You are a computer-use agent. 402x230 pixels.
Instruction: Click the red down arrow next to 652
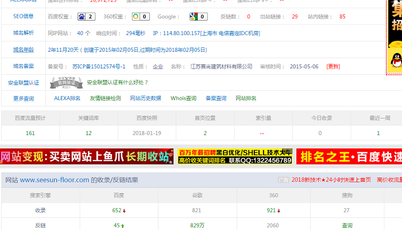125,211
